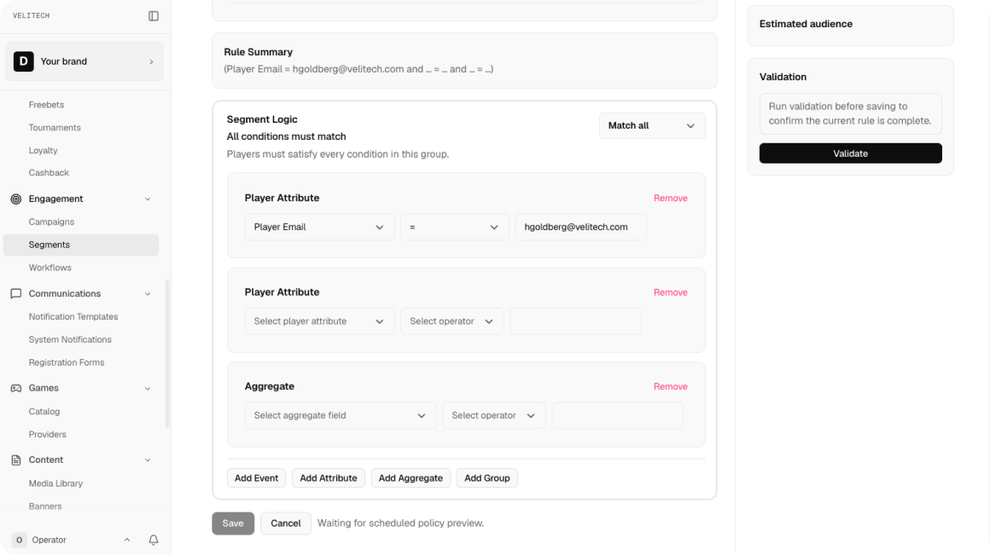
Task: Open the equals operator dropdown
Action: pyautogui.click(x=455, y=227)
